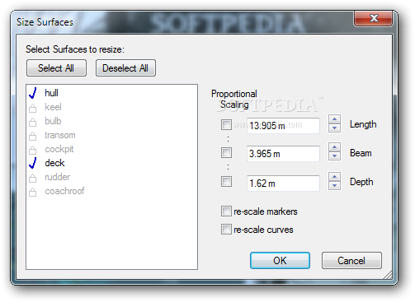The height and width of the screenshot is (302, 415).
Task: Select the hull surface row
Action: [x=111, y=93]
